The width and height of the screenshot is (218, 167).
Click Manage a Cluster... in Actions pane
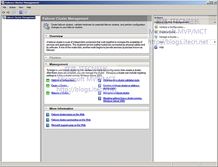tap(169, 37)
